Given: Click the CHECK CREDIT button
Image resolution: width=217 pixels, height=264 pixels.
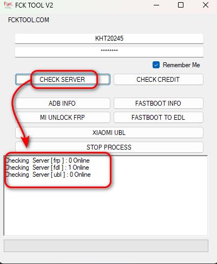Looking at the screenshot, I should point(159,79).
